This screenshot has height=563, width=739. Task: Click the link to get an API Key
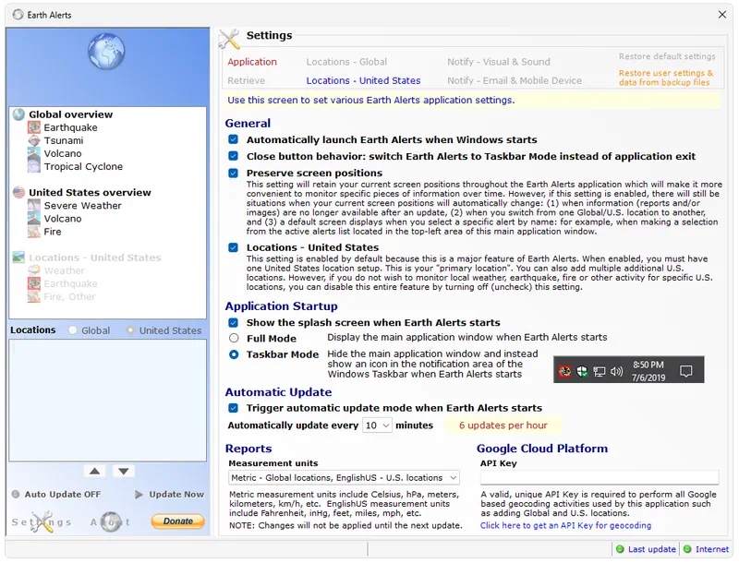[x=565, y=525]
